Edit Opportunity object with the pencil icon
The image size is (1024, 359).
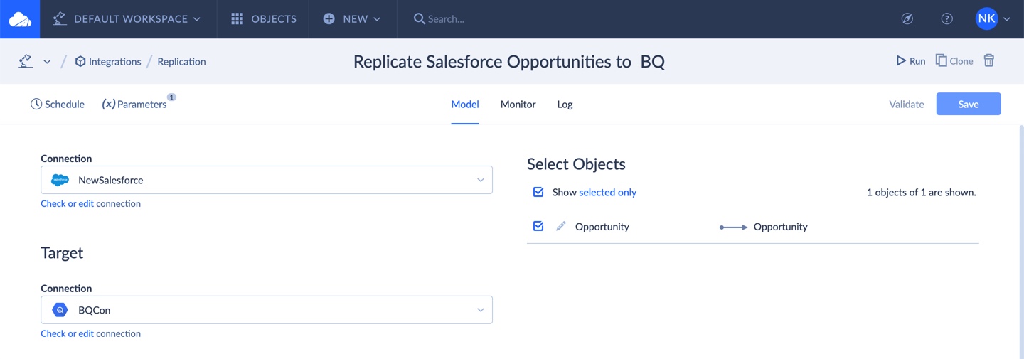coord(561,226)
